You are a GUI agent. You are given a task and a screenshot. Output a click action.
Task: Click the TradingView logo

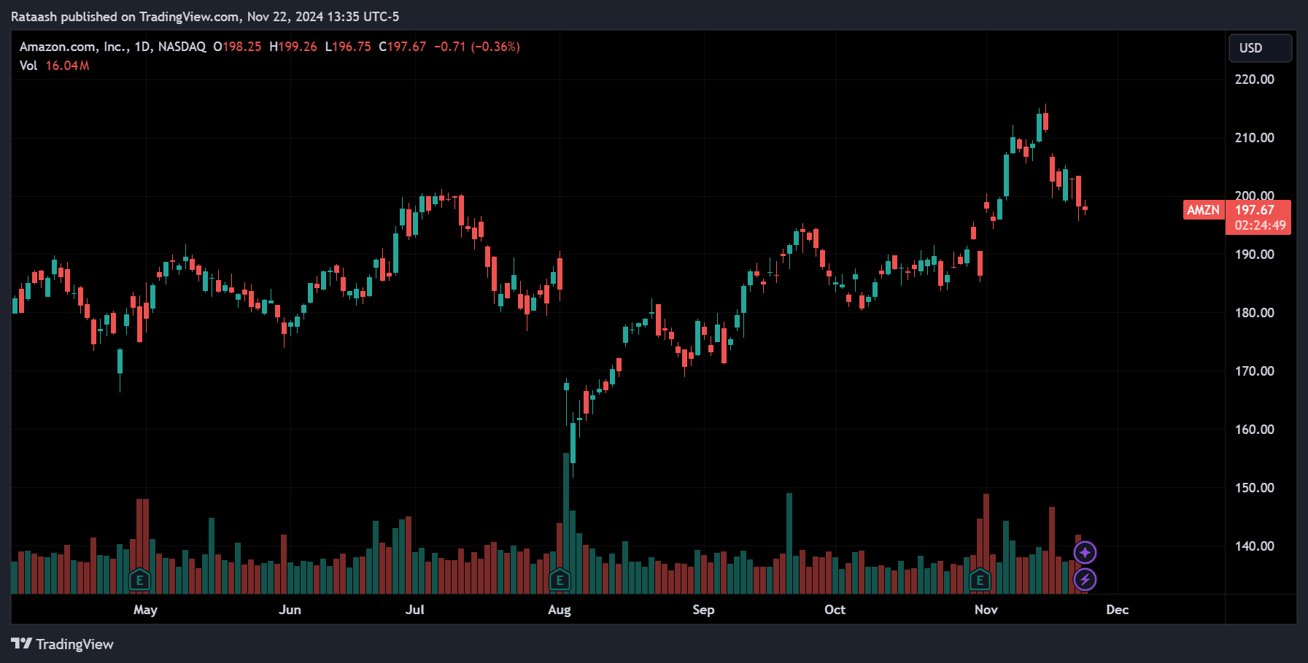63,644
